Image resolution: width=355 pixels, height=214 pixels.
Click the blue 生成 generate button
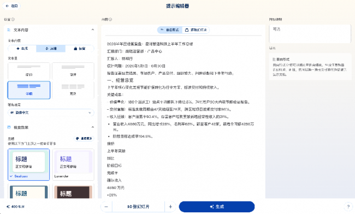[x=217, y=207]
